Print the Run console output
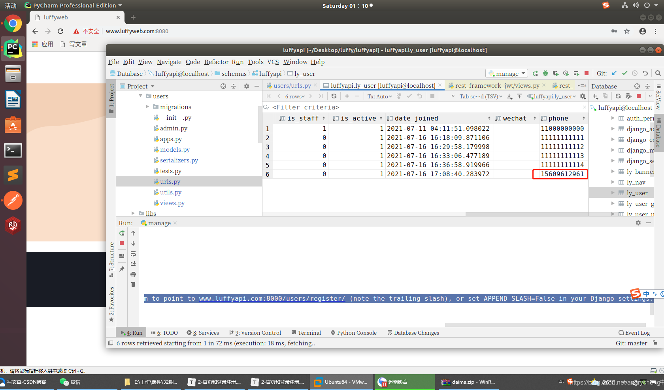664x390 pixels. point(133,274)
